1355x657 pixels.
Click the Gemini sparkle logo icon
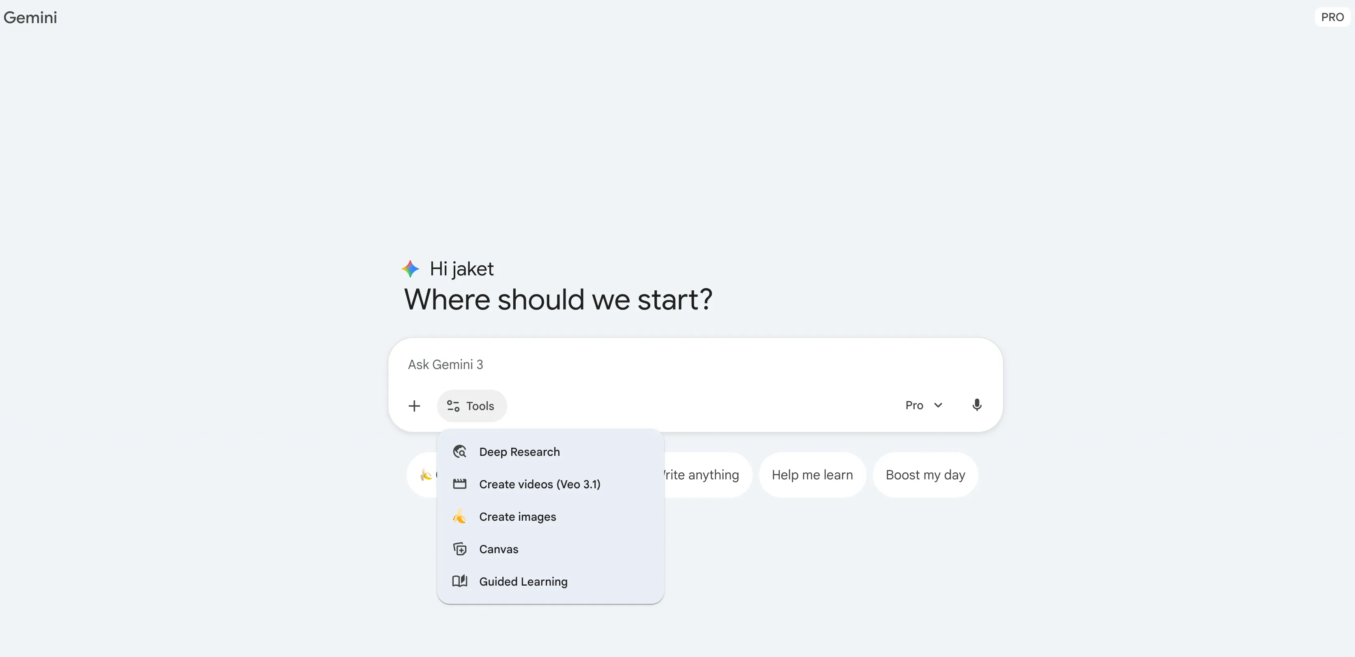410,268
